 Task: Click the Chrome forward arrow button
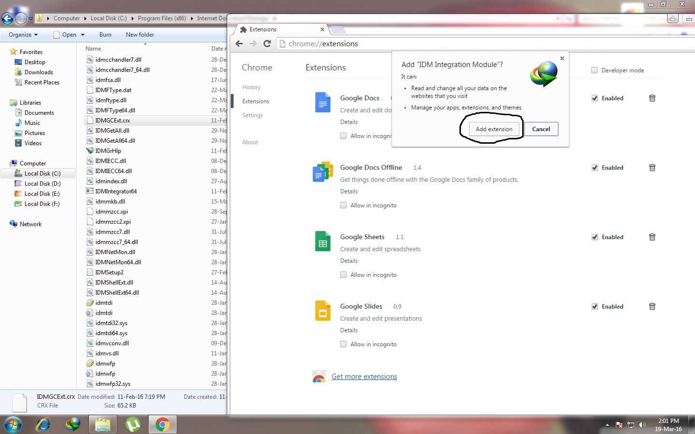click(x=253, y=43)
